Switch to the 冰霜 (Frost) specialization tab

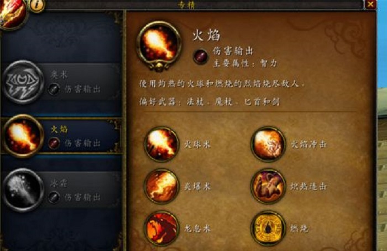click(62, 191)
